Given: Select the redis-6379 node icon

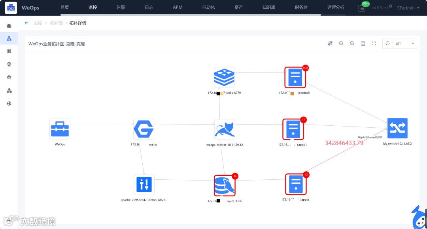Looking at the screenshot, I should click(x=224, y=77).
